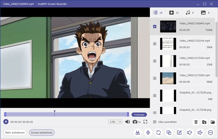Mute the volume speaker icon
Image resolution: width=218 pixels, height=139 pixels.
128,122
